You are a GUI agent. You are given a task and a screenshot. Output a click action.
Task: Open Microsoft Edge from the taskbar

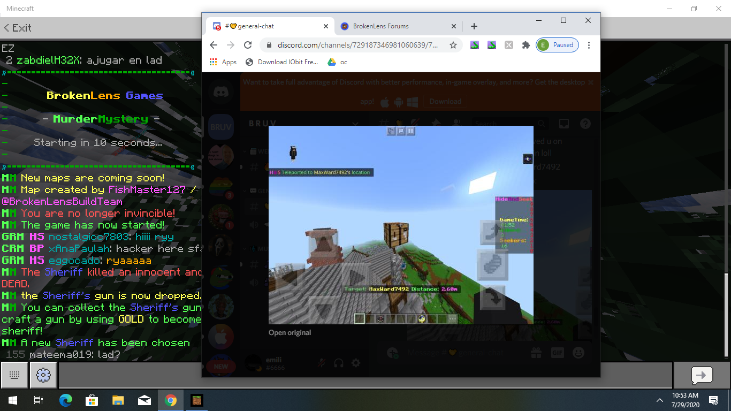65,400
